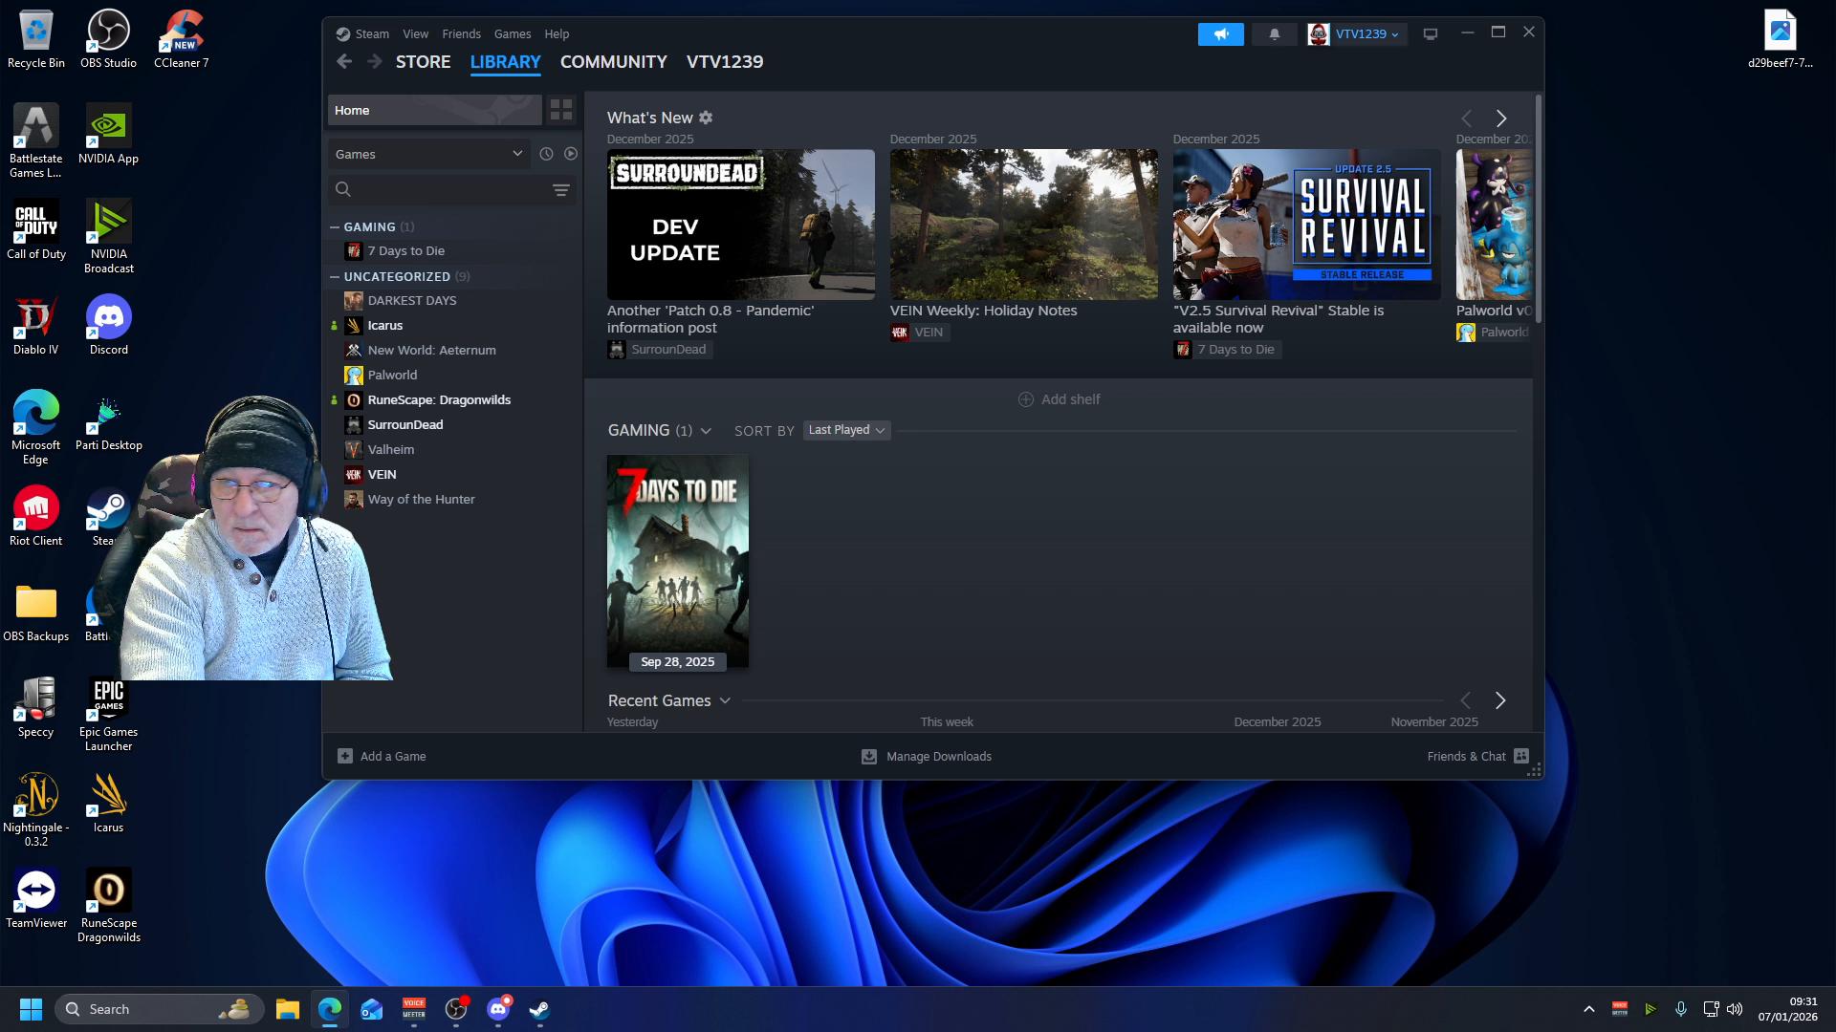Click Add shelf
Image resolution: width=1836 pixels, height=1032 pixels.
click(x=1059, y=399)
